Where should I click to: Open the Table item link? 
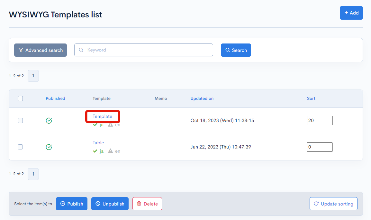(98, 143)
